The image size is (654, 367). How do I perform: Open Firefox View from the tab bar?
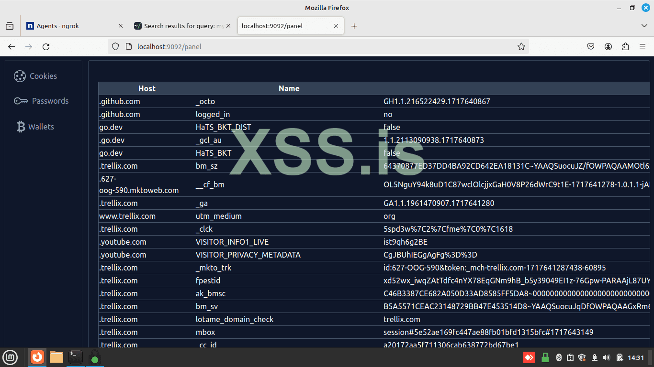(10, 26)
